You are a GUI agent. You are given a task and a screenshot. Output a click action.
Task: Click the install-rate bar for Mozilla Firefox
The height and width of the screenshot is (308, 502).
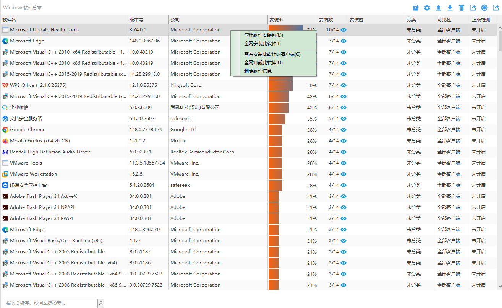[x=275, y=141]
